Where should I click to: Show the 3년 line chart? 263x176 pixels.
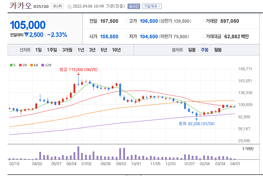click(x=92, y=50)
